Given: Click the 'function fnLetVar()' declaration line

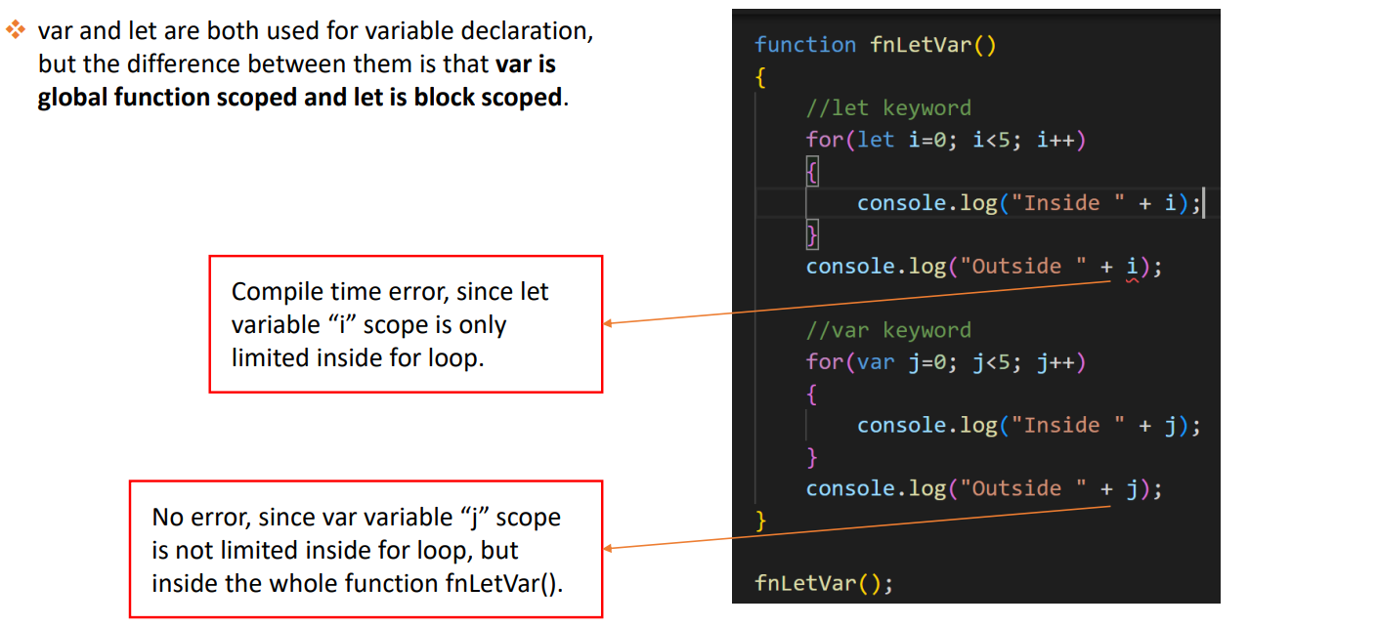Looking at the screenshot, I should 875,45.
